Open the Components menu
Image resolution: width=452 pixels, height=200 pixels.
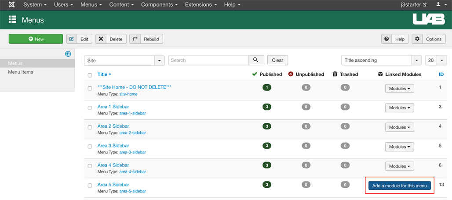pyautogui.click(x=159, y=5)
